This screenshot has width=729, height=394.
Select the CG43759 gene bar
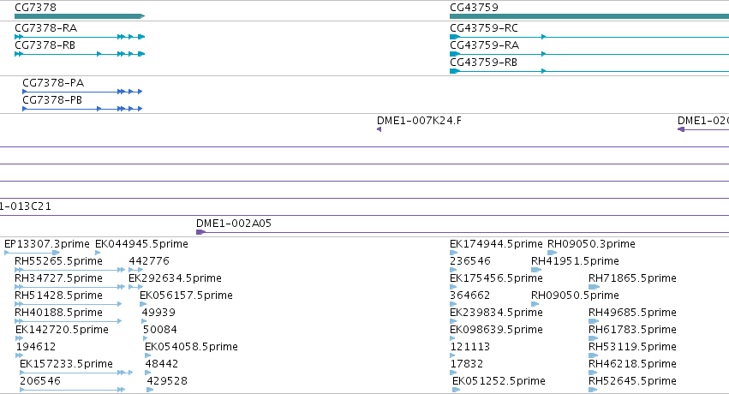click(x=589, y=16)
